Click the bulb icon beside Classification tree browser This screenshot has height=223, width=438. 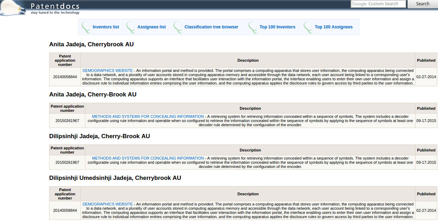[178, 27]
